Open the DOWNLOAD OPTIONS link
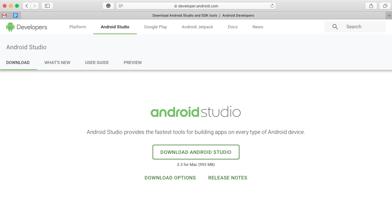The image size is (392, 197). click(170, 178)
